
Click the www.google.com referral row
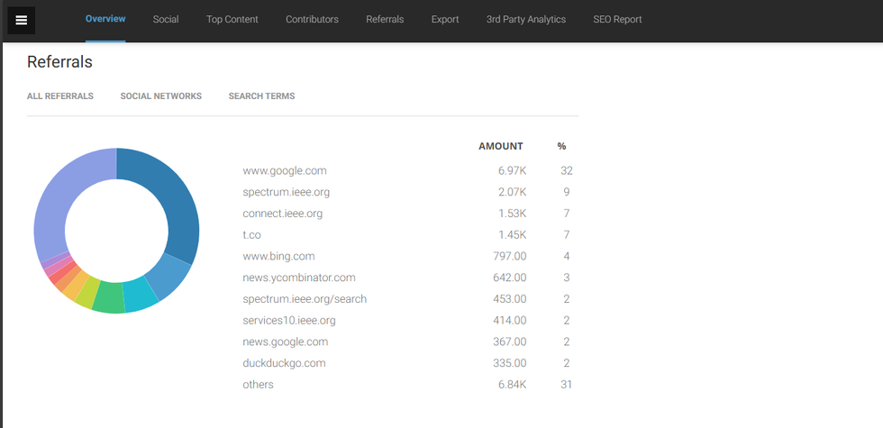285,170
